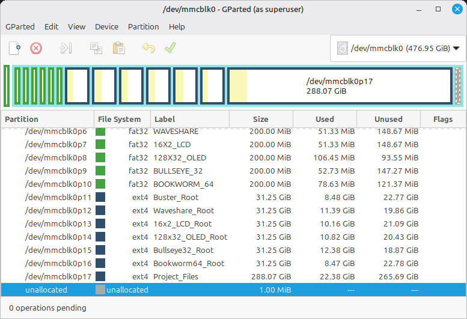
Task: Click the ext4 color swatch for mmcblk0p17
Action: 100,276
